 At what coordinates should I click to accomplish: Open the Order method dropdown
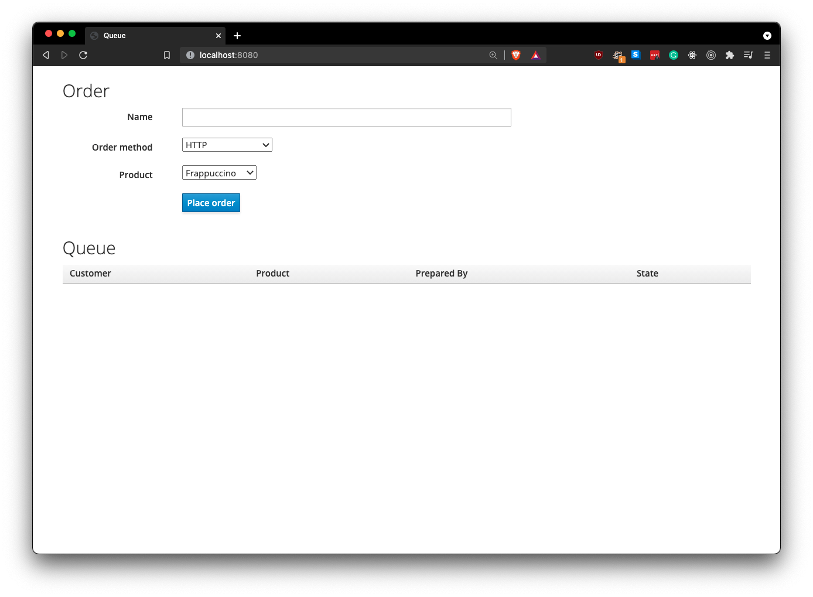[x=227, y=145]
